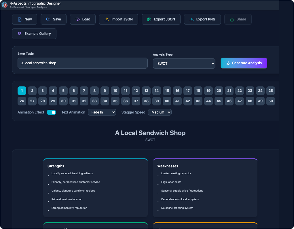Switch to style number 25
Viewport: 294px width, 229px height.
270,91
